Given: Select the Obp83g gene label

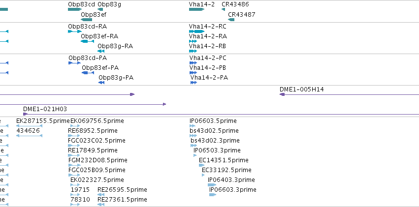Looking at the screenshot, I should pyautogui.click(x=109, y=4).
